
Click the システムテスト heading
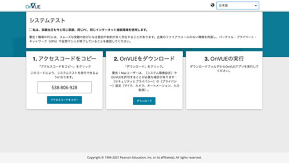pos(47,20)
